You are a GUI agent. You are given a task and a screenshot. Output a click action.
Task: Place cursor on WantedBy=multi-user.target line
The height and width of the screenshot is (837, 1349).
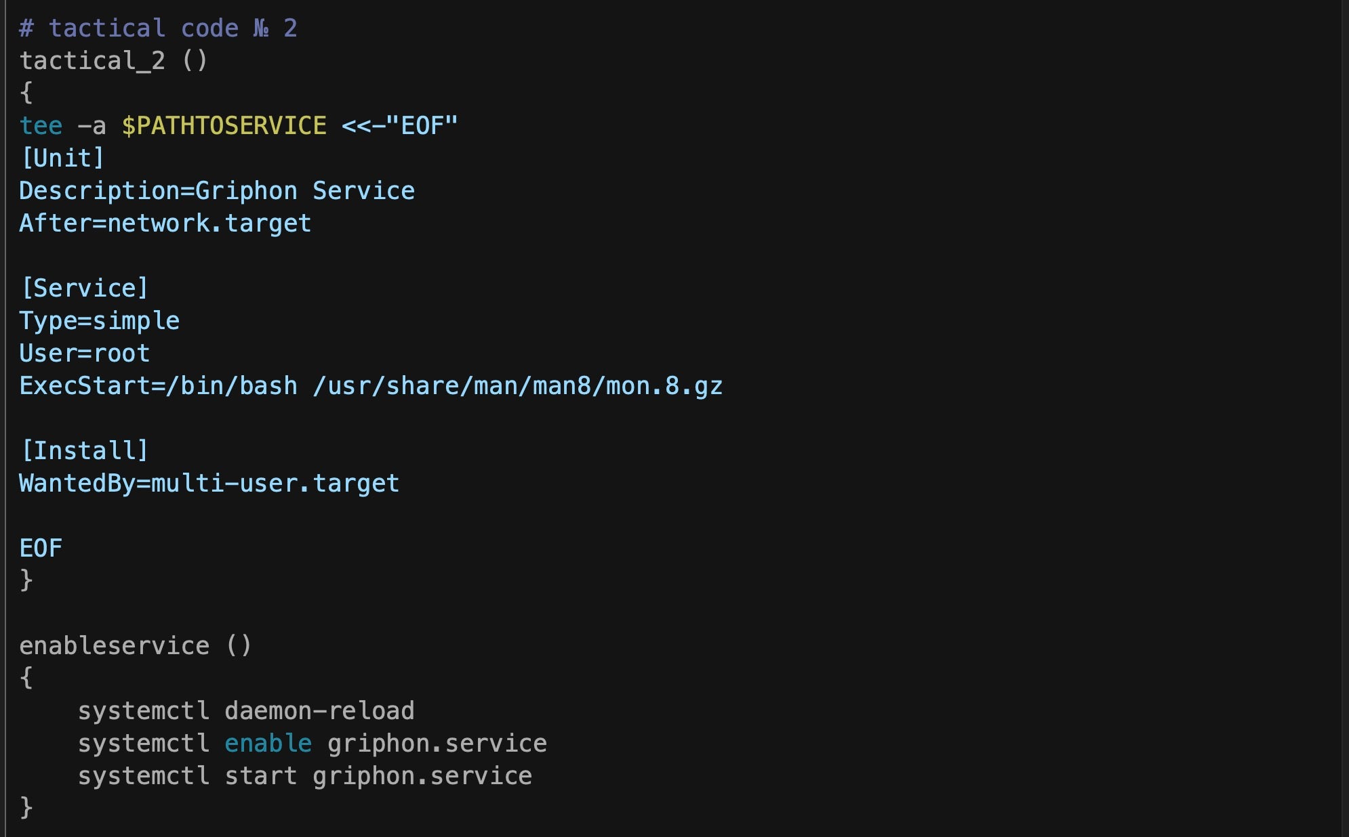point(209,483)
